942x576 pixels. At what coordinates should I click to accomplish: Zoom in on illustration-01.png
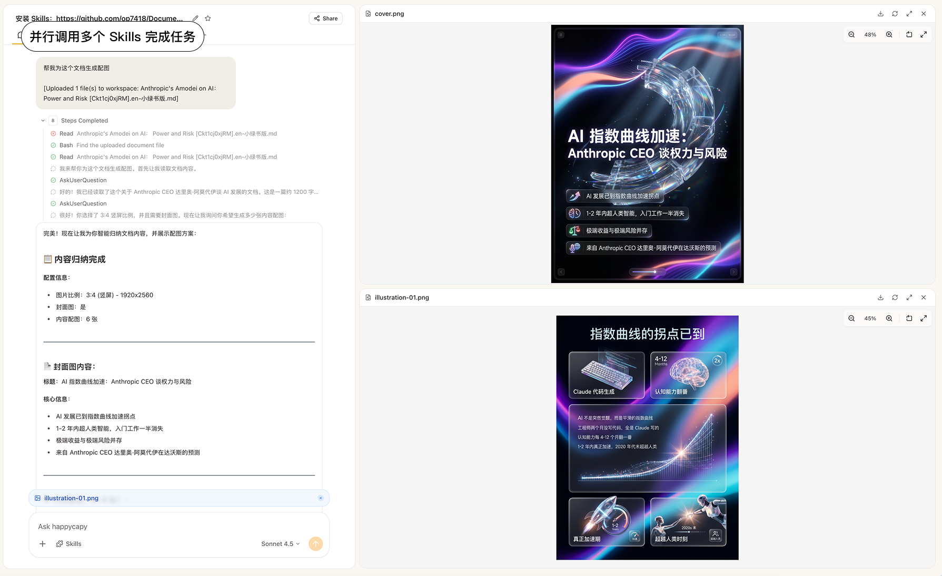[x=889, y=318]
